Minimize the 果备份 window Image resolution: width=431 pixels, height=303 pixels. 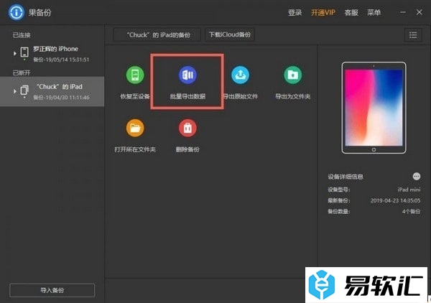tap(403, 12)
